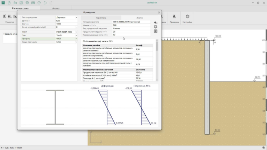Click the Изгибная жесткость EJ value 42,0
Image resolution: width=267 pixels, height=150 pixels.
(138, 75)
